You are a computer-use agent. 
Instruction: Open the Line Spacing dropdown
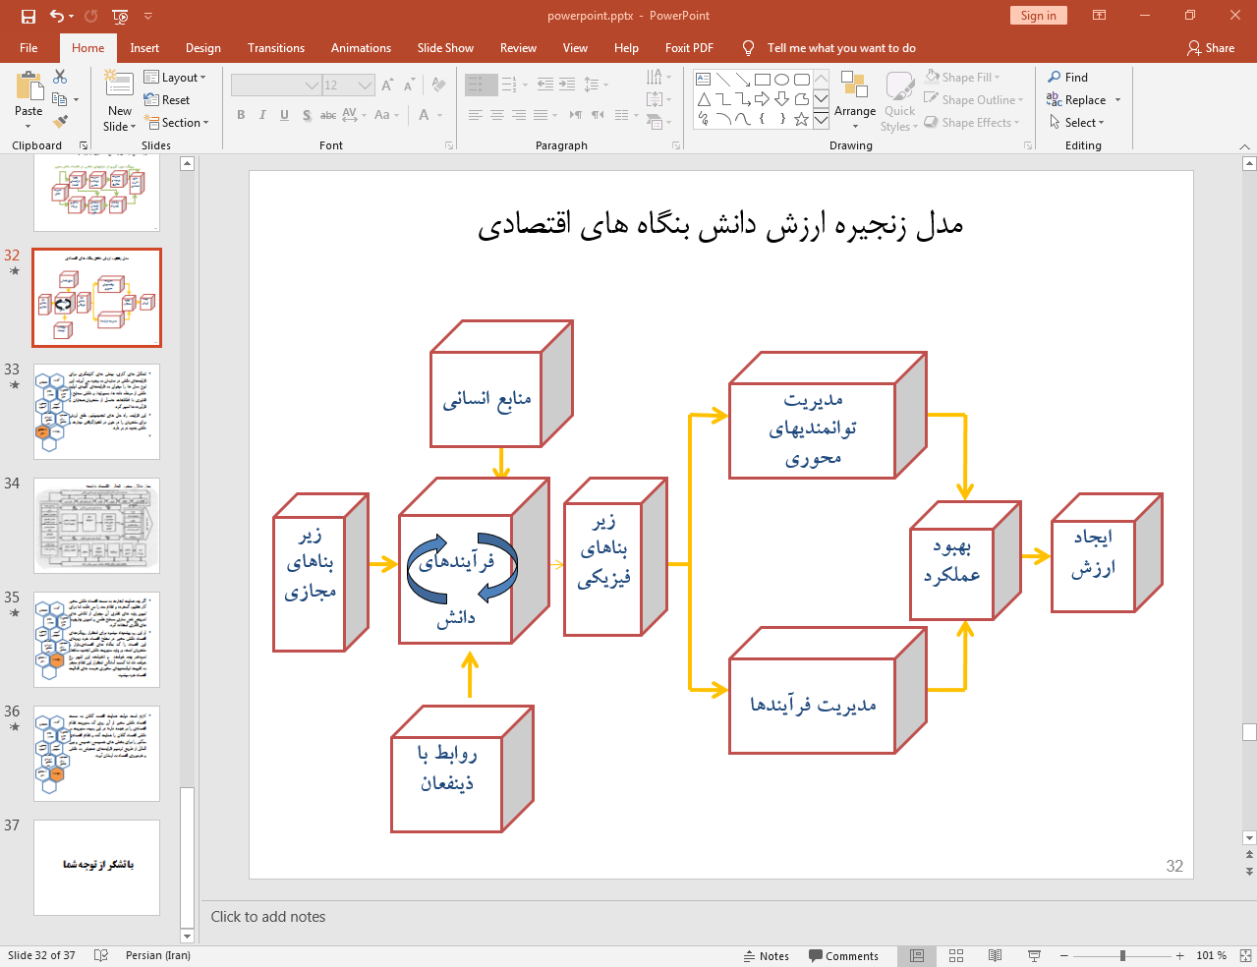point(596,85)
